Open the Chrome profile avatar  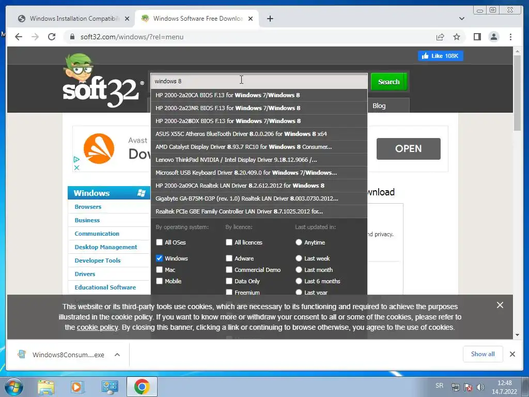(x=493, y=37)
